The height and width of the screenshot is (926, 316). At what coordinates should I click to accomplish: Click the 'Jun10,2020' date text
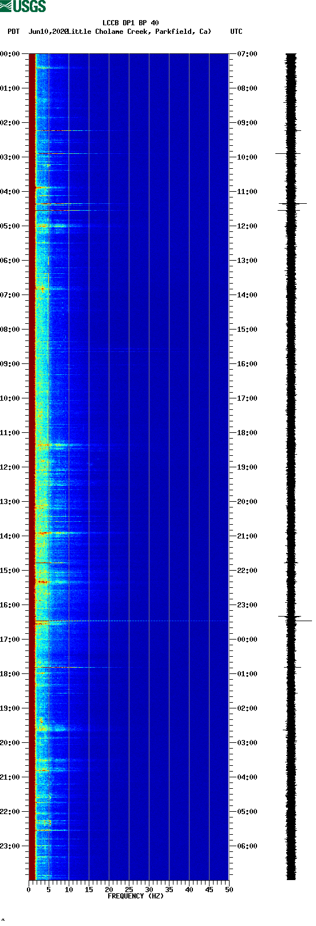click(48, 32)
